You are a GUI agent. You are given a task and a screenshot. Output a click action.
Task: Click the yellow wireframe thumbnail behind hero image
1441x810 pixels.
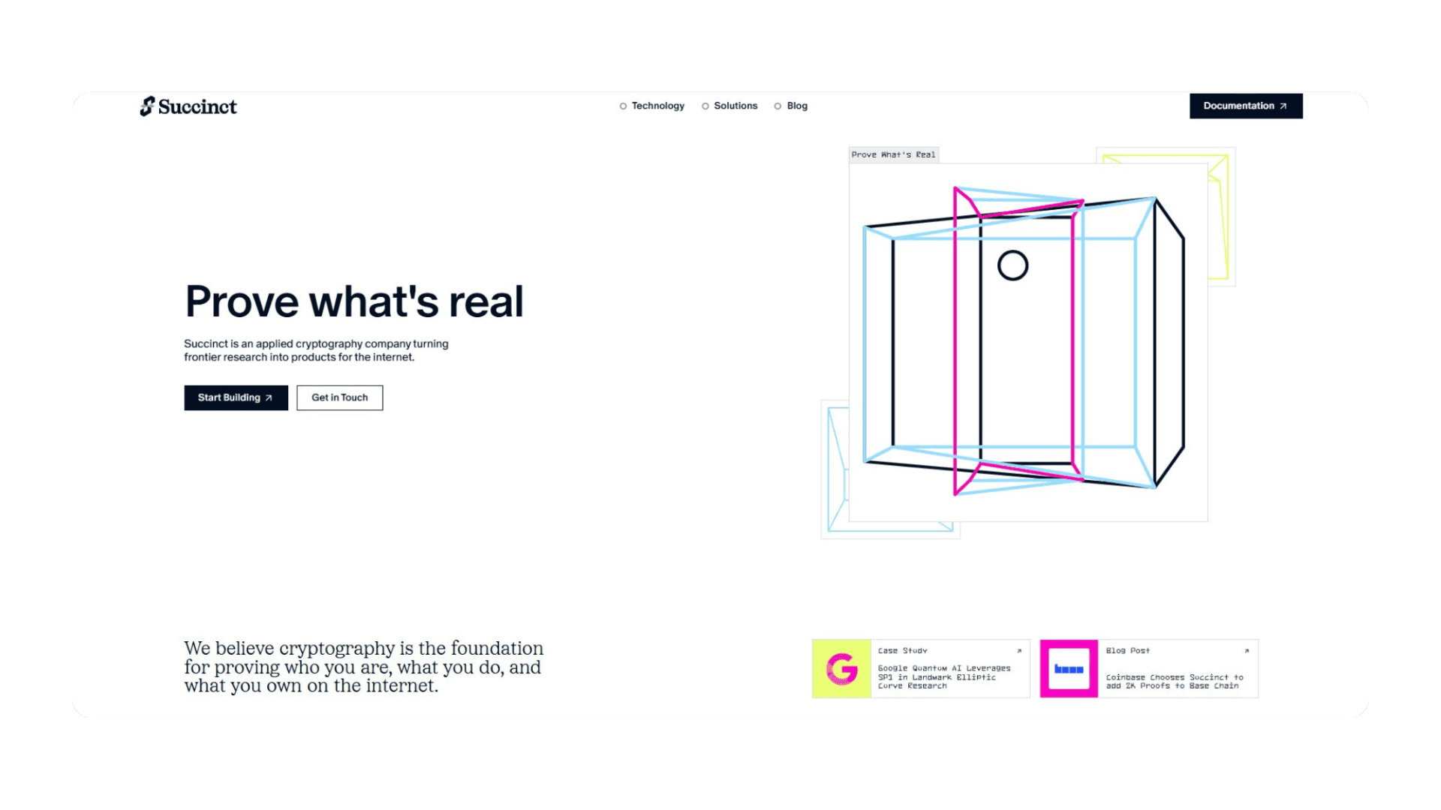1222,217
